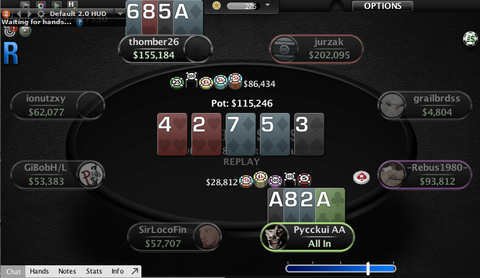Image resolution: width=480 pixels, height=278 pixels.
Task: Click the blue R replayer button
Action: point(11,54)
